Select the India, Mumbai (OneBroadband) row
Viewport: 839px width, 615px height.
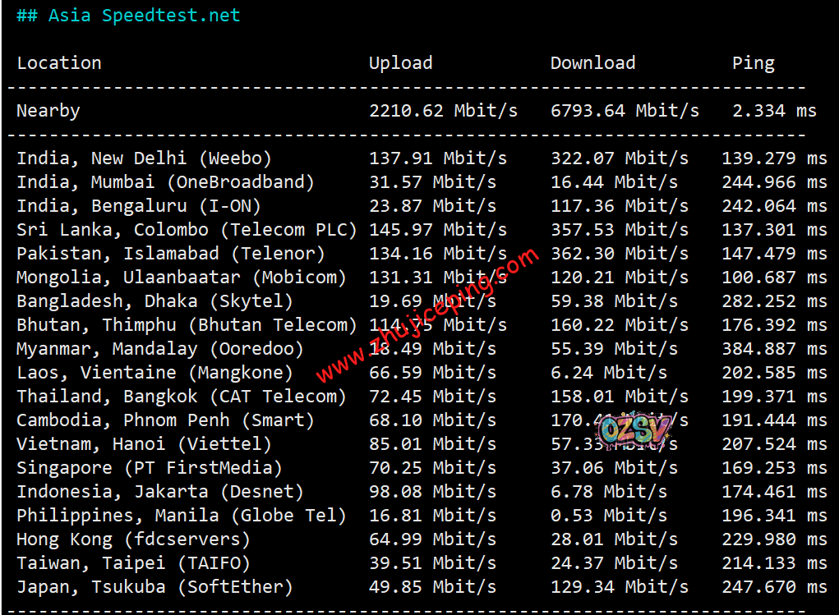tap(165, 182)
